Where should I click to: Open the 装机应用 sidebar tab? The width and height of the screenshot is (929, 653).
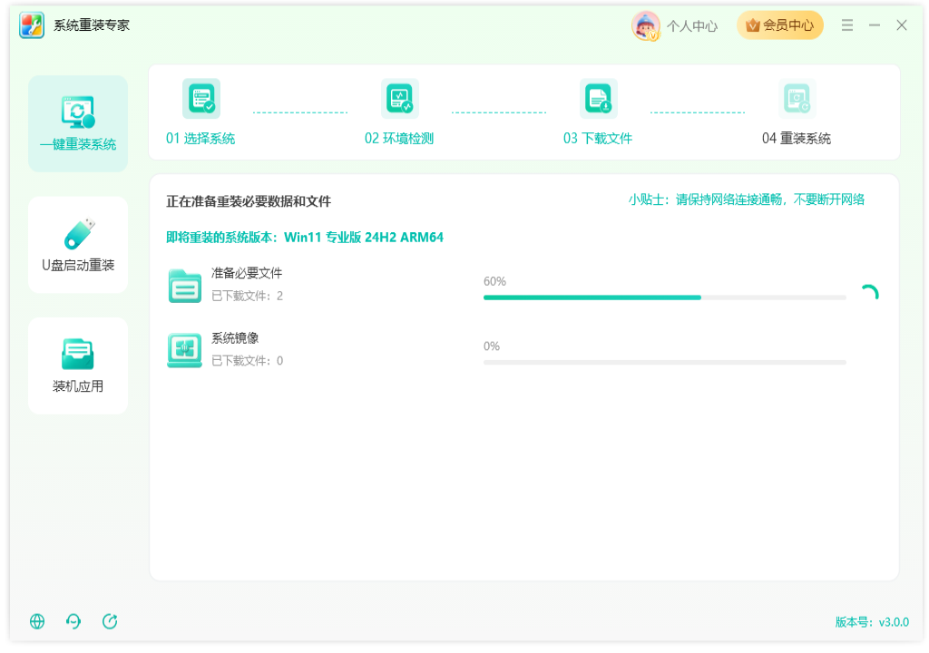(78, 365)
